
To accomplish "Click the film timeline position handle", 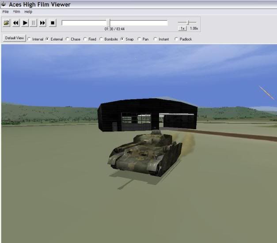I will (109, 23).
